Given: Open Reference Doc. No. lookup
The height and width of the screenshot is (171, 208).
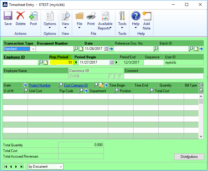Looking at the screenshot, I should [x=156, y=49].
